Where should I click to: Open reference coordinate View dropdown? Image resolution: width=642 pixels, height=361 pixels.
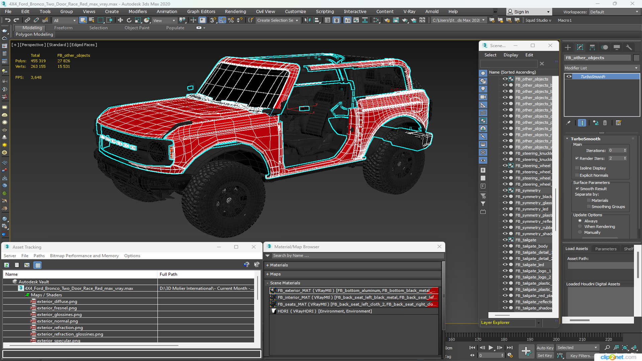tap(164, 20)
